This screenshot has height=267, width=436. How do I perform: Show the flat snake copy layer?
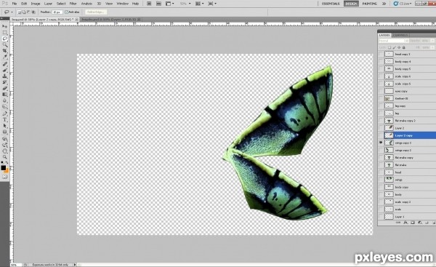click(381, 157)
